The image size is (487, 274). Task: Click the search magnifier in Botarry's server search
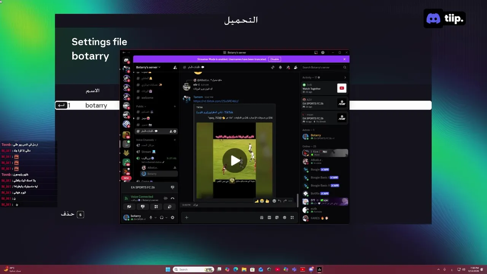click(345, 67)
